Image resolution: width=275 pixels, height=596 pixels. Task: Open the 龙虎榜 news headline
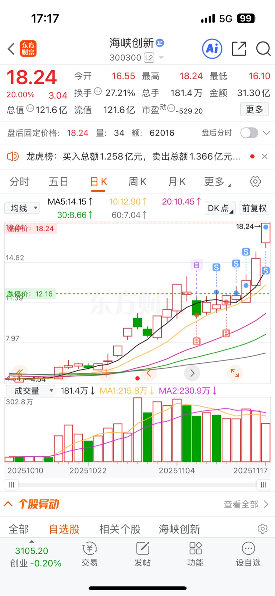pos(134,157)
